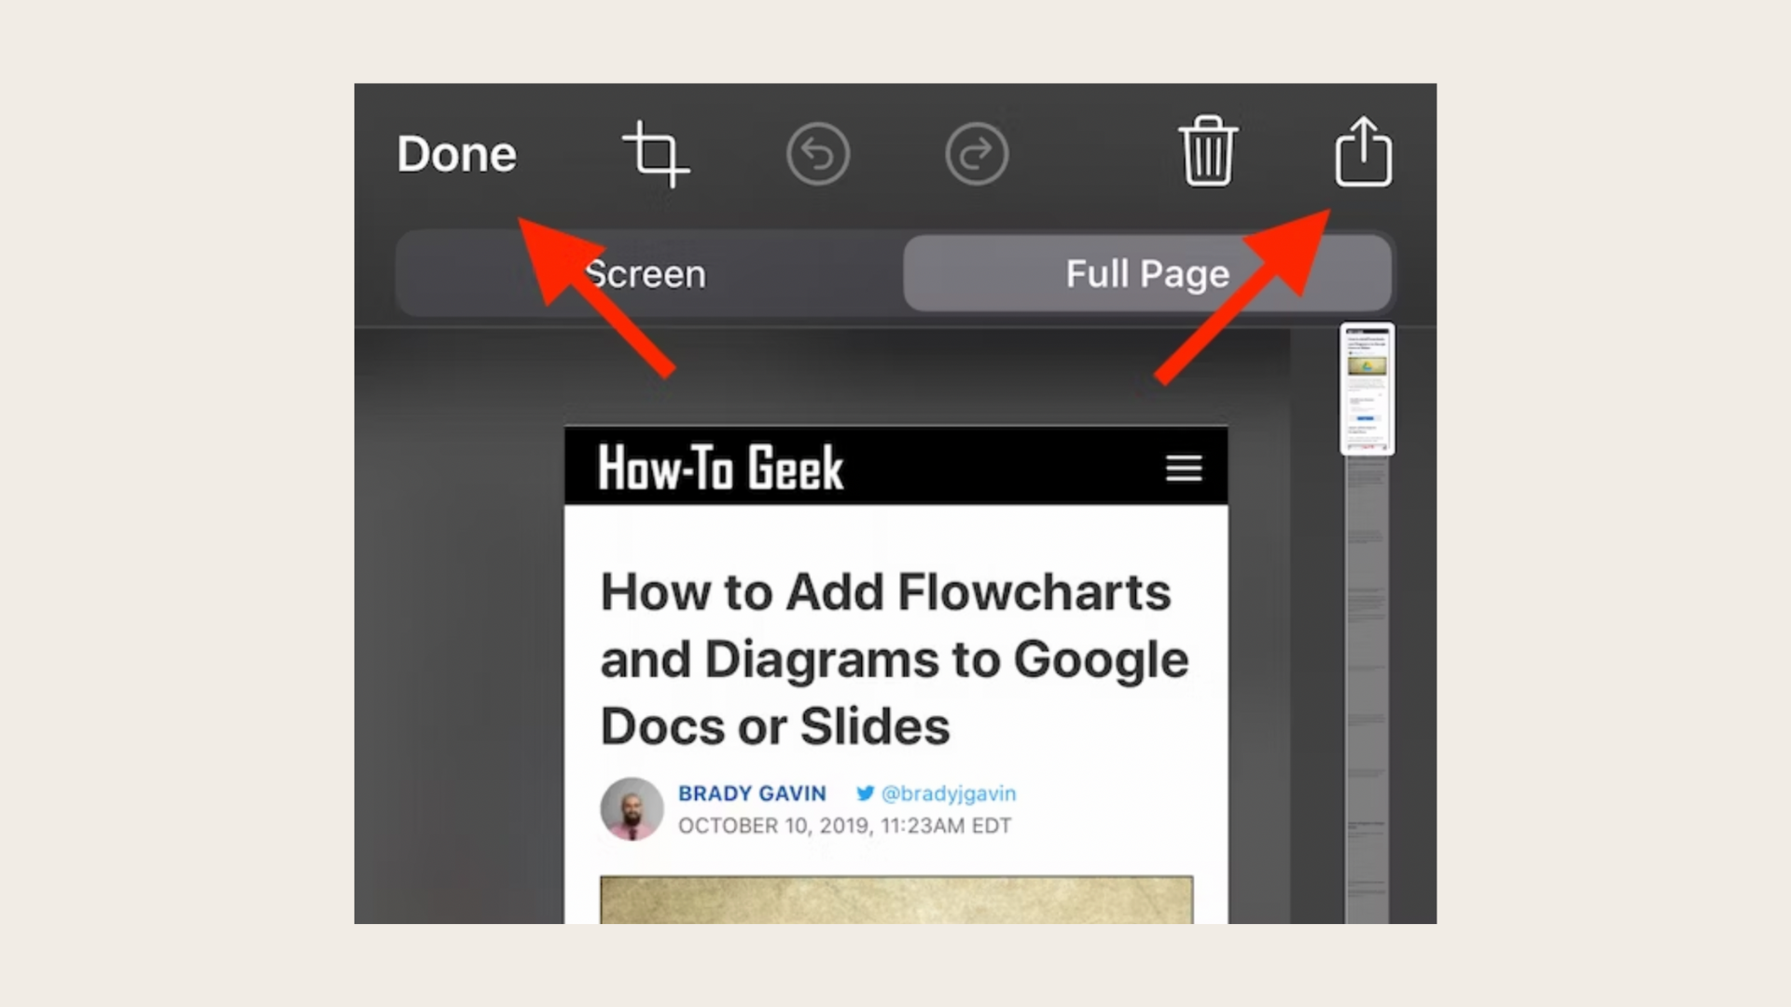Switch to the Screen tab
The height and width of the screenshot is (1007, 1791).
coord(649,273)
